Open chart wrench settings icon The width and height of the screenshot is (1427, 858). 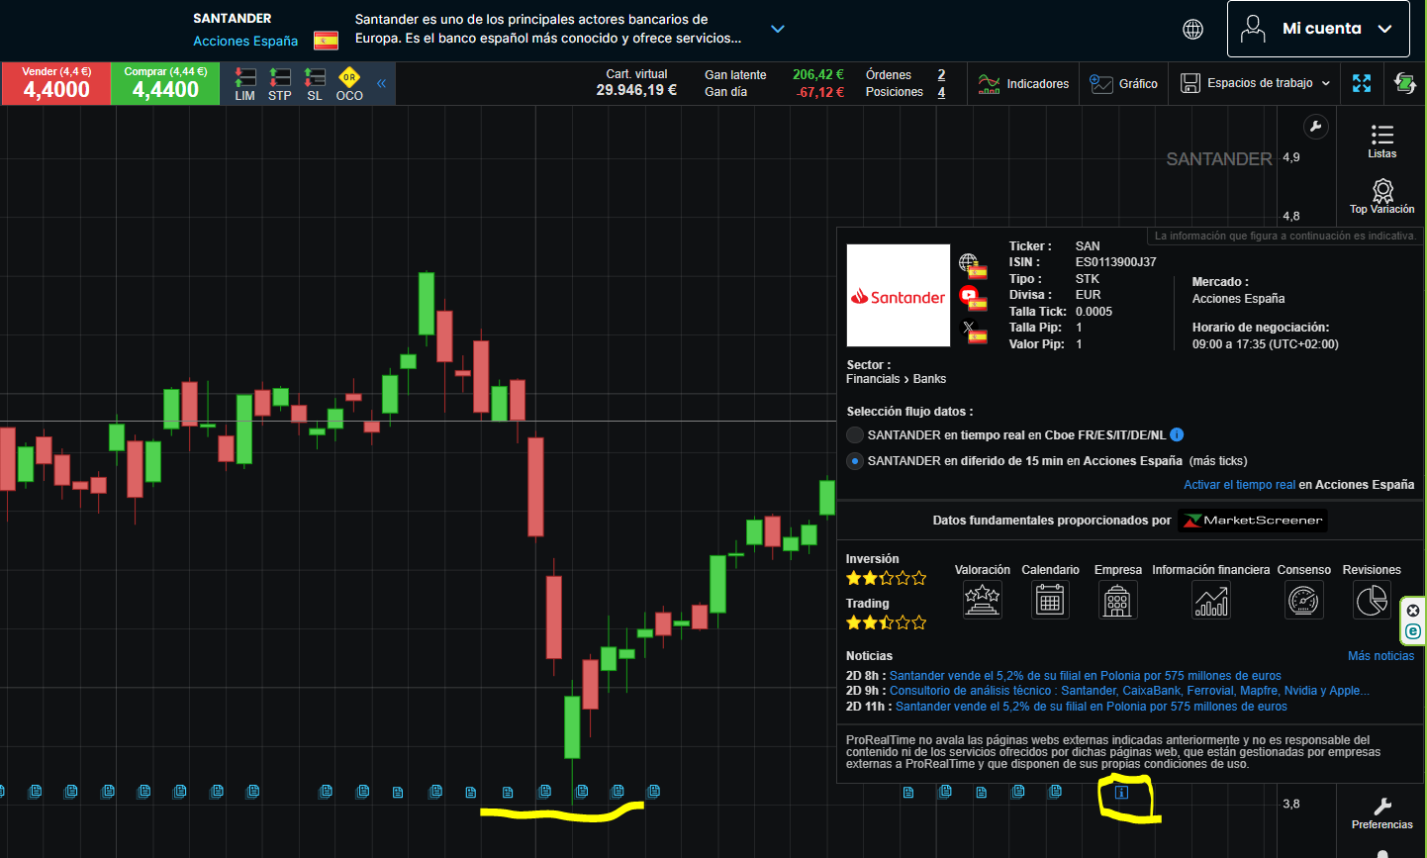coord(1315,127)
